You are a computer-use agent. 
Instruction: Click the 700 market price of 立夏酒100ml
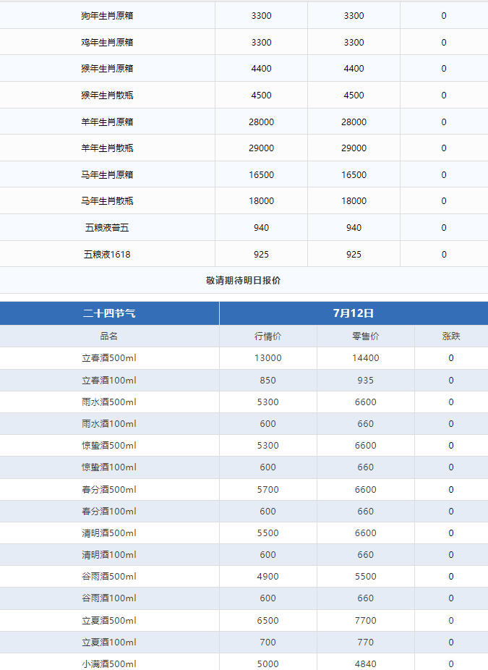click(267, 643)
